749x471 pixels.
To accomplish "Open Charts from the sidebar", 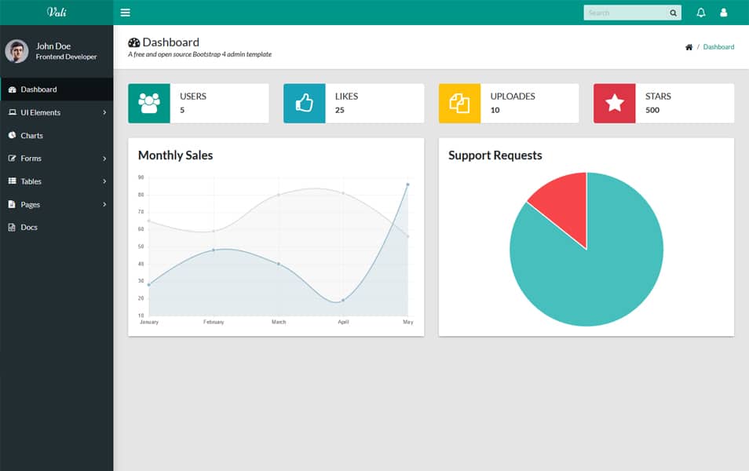I will pyautogui.click(x=31, y=136).
